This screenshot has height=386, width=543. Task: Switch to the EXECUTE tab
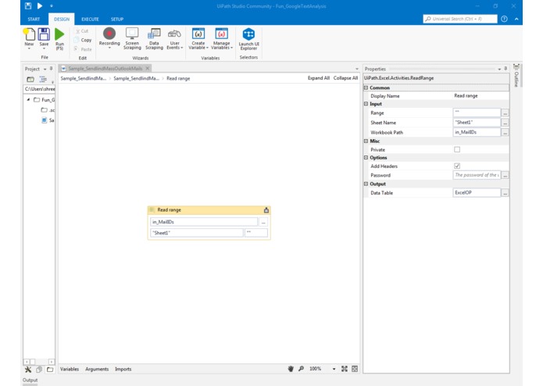(x=90, y=19)
